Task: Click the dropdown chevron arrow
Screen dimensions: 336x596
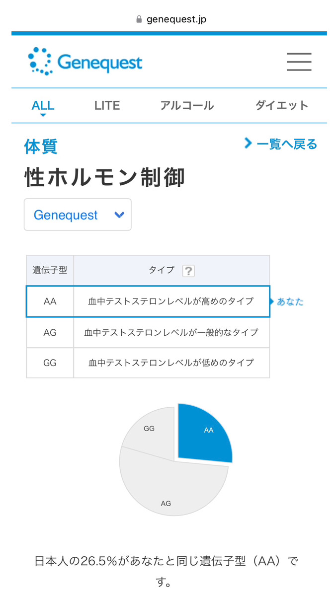Action: pyautogui.click(x=119, y=215)
